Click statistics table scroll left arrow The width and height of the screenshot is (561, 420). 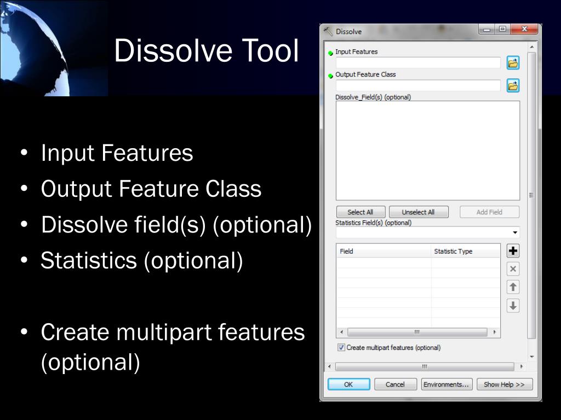pyautogui.click(x=342, y=332)
